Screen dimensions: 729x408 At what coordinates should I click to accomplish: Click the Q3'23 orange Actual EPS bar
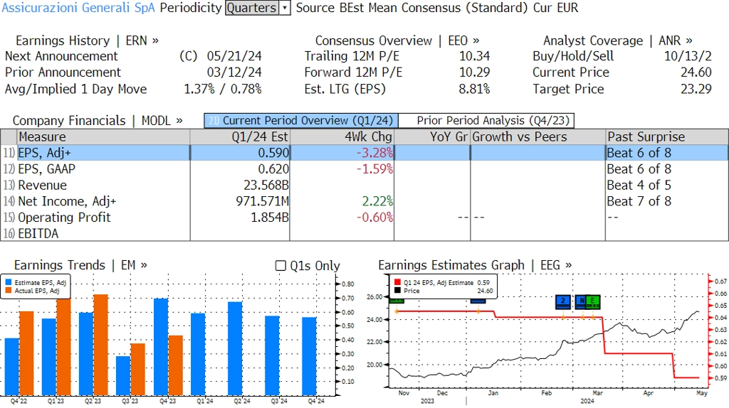point(137,369)
